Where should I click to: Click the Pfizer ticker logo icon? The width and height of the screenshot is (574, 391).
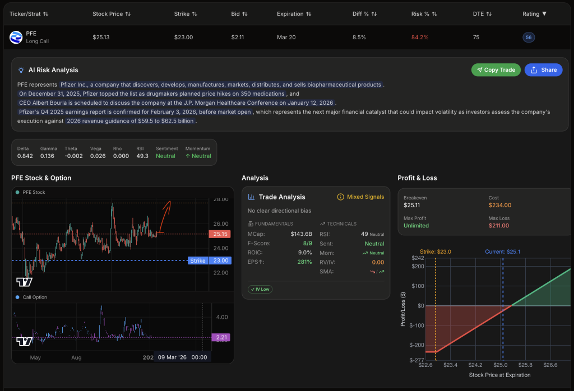tap(16, 38)
